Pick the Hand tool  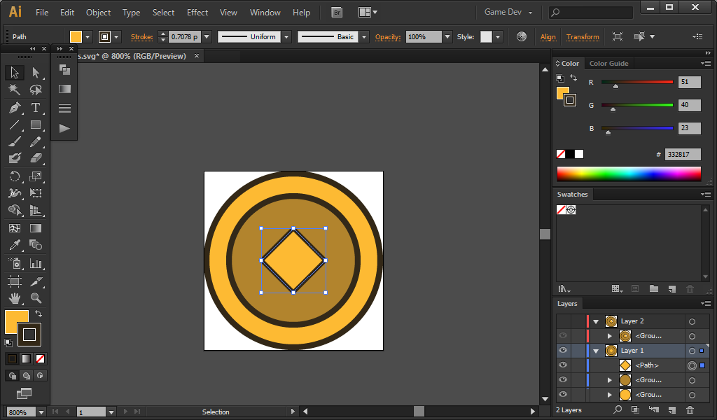(x=15, y=298)
